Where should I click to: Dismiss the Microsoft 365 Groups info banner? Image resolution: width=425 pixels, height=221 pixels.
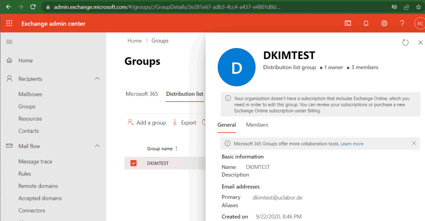414,143
